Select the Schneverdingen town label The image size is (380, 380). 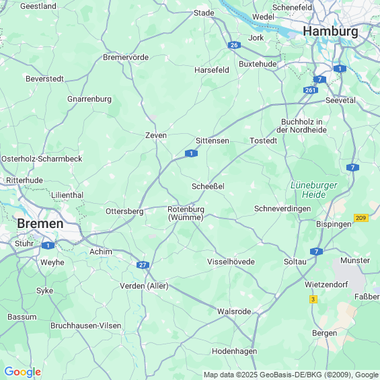[282, 208]
